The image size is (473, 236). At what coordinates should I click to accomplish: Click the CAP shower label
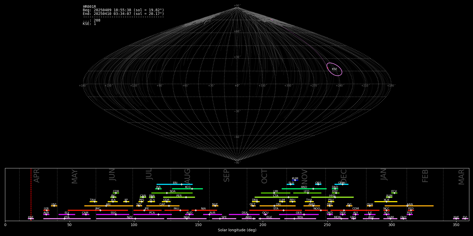(162, 204)
